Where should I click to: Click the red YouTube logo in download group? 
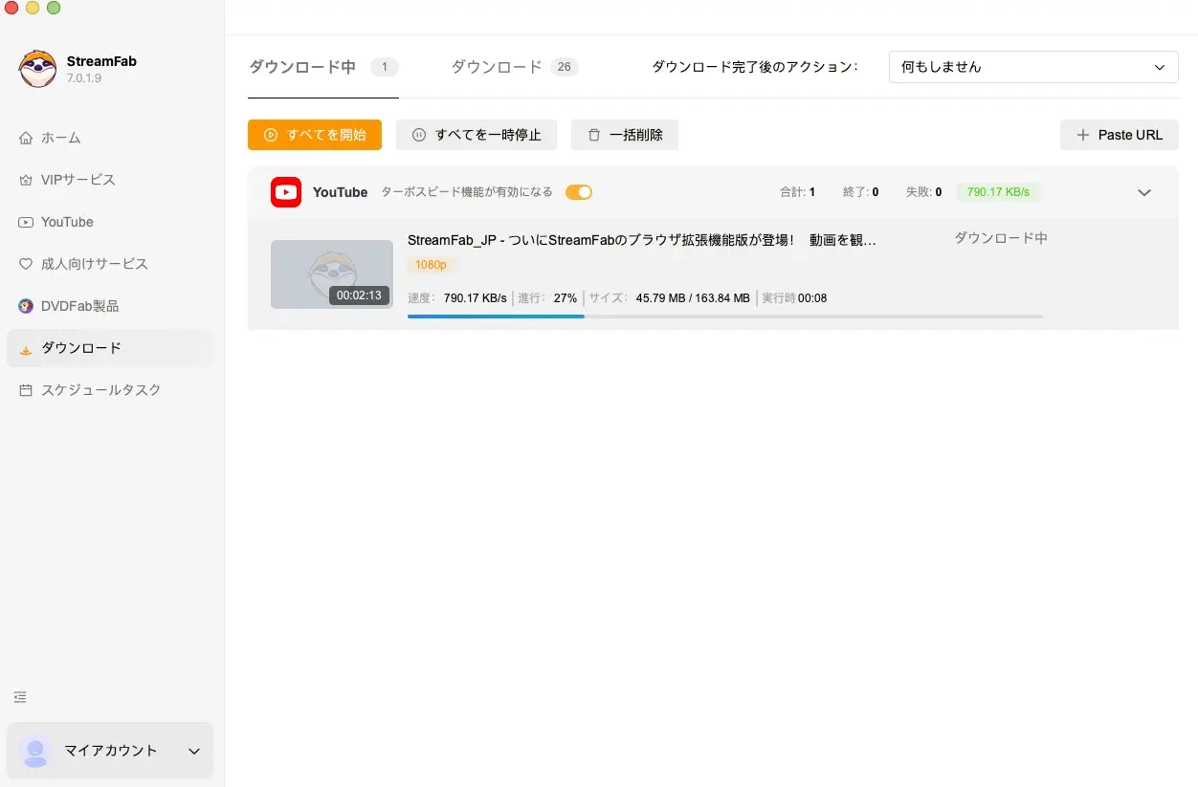286,192
